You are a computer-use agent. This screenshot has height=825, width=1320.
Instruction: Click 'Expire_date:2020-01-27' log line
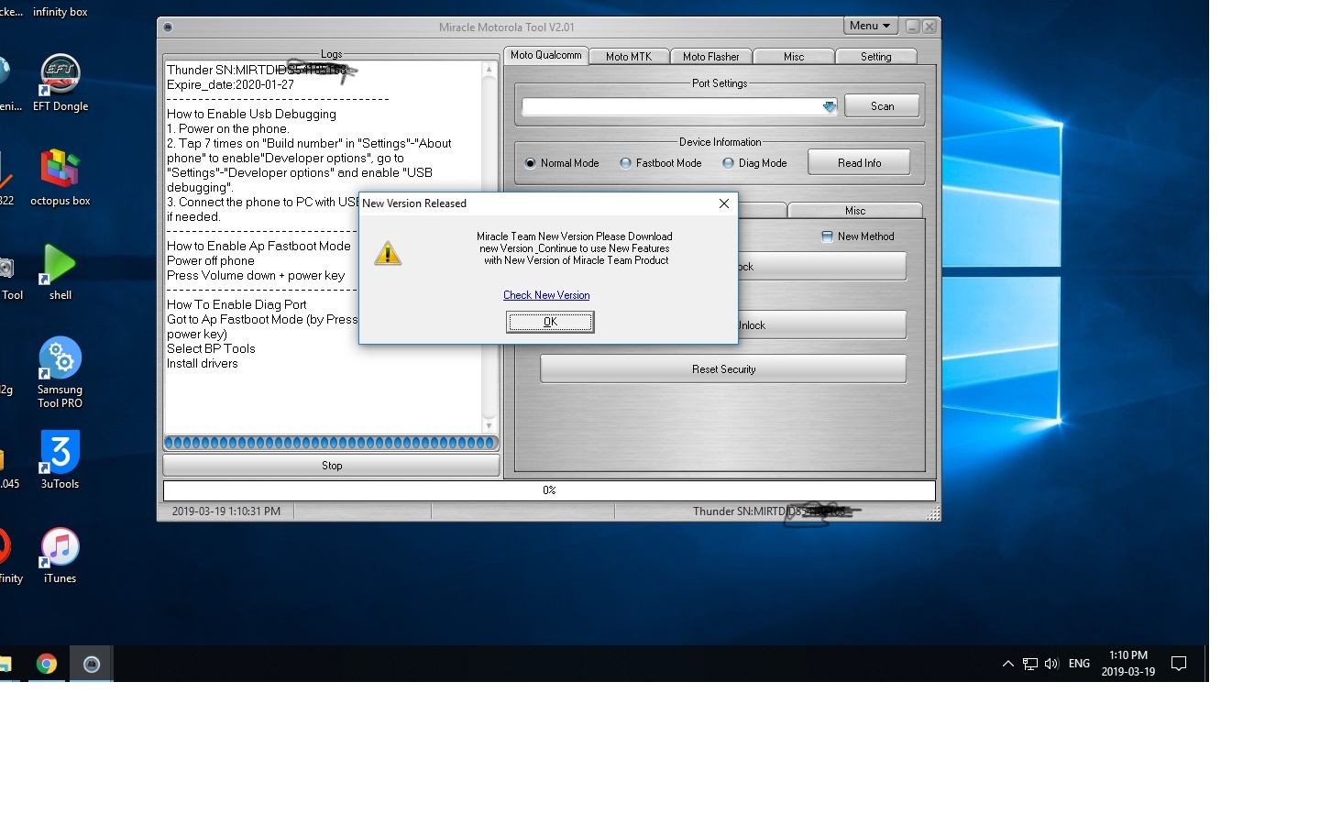pos(230,84)
